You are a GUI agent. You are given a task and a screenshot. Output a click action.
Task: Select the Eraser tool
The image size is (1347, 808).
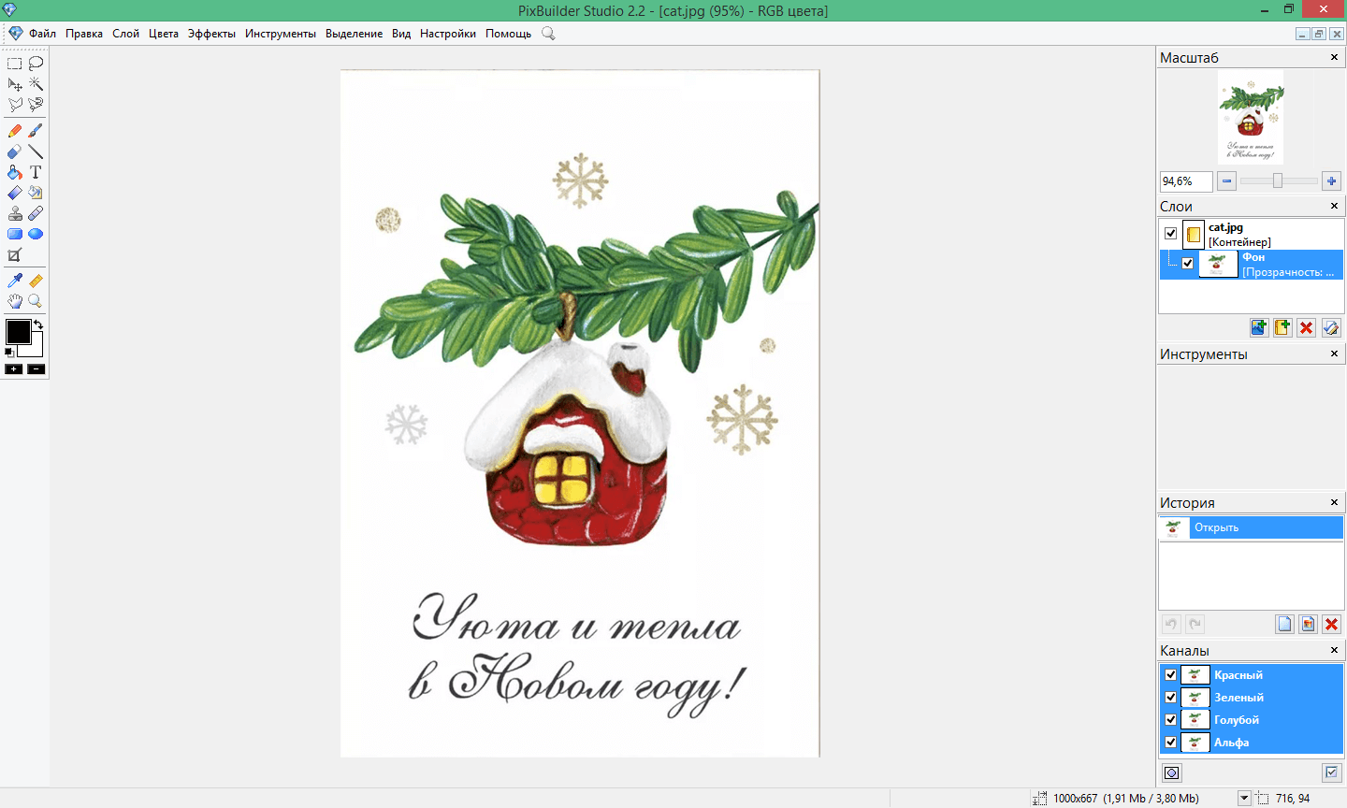pos(15,151)
